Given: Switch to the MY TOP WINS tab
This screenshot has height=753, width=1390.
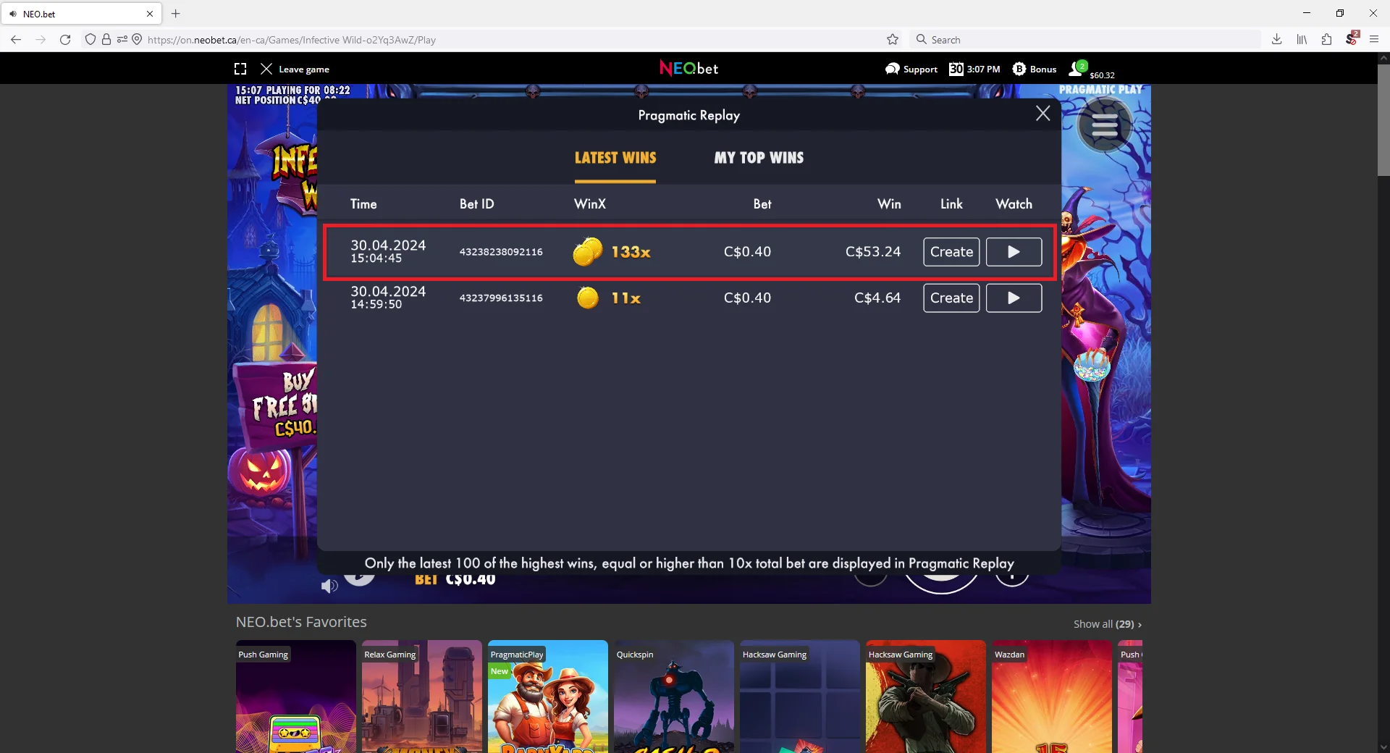Looking at the screenshot, I should 759,158.
